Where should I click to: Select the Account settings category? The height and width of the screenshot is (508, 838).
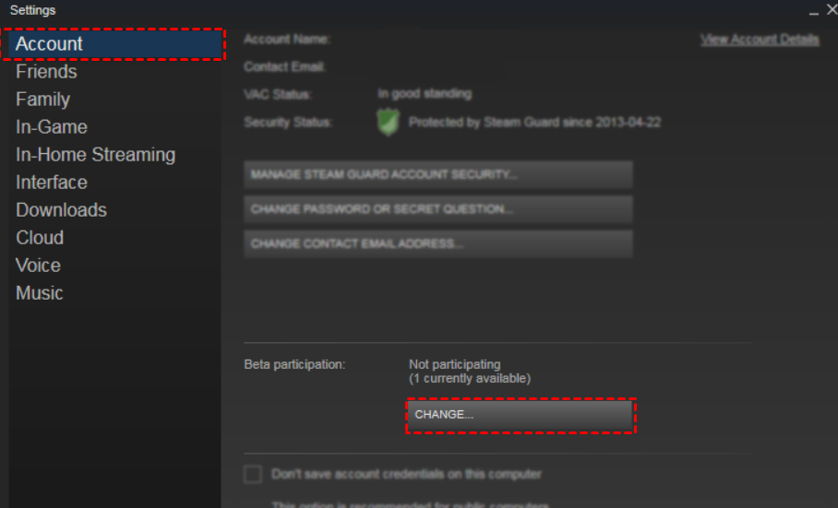115,43
